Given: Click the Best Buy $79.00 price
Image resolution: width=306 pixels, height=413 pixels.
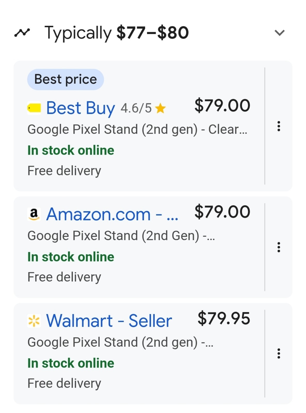Looking at the screenshot, I should [222, 105].
